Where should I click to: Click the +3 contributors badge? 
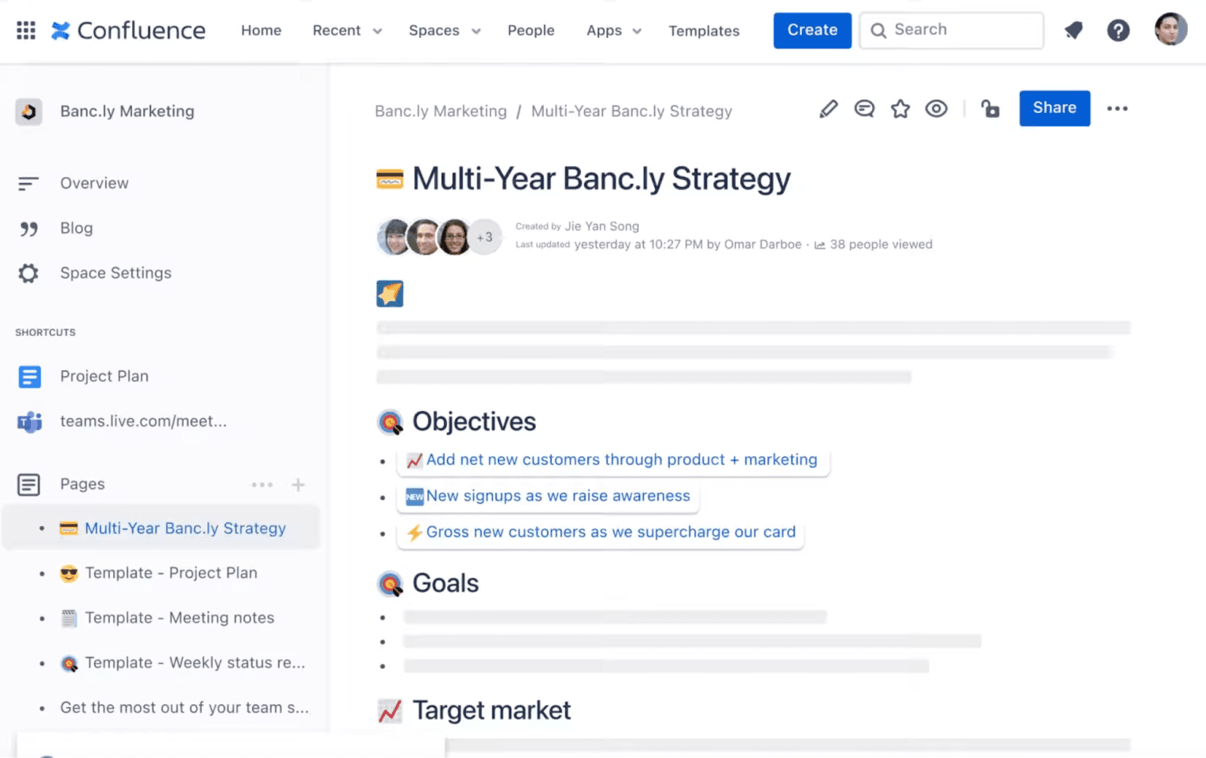pos(485,237)
